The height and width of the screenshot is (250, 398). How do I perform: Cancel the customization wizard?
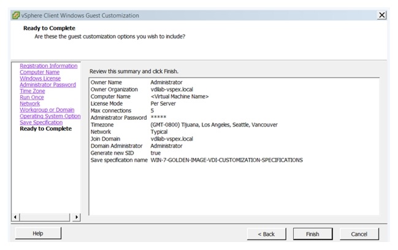pos(359,234)
